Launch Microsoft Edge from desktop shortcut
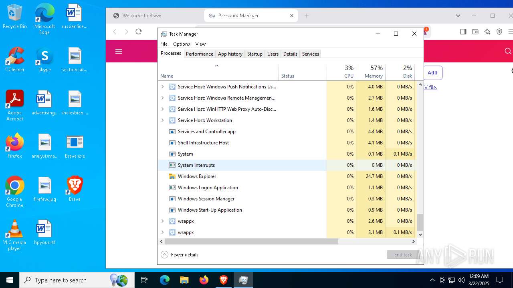This screenshot has height=288, width=513. pos(44,19)
